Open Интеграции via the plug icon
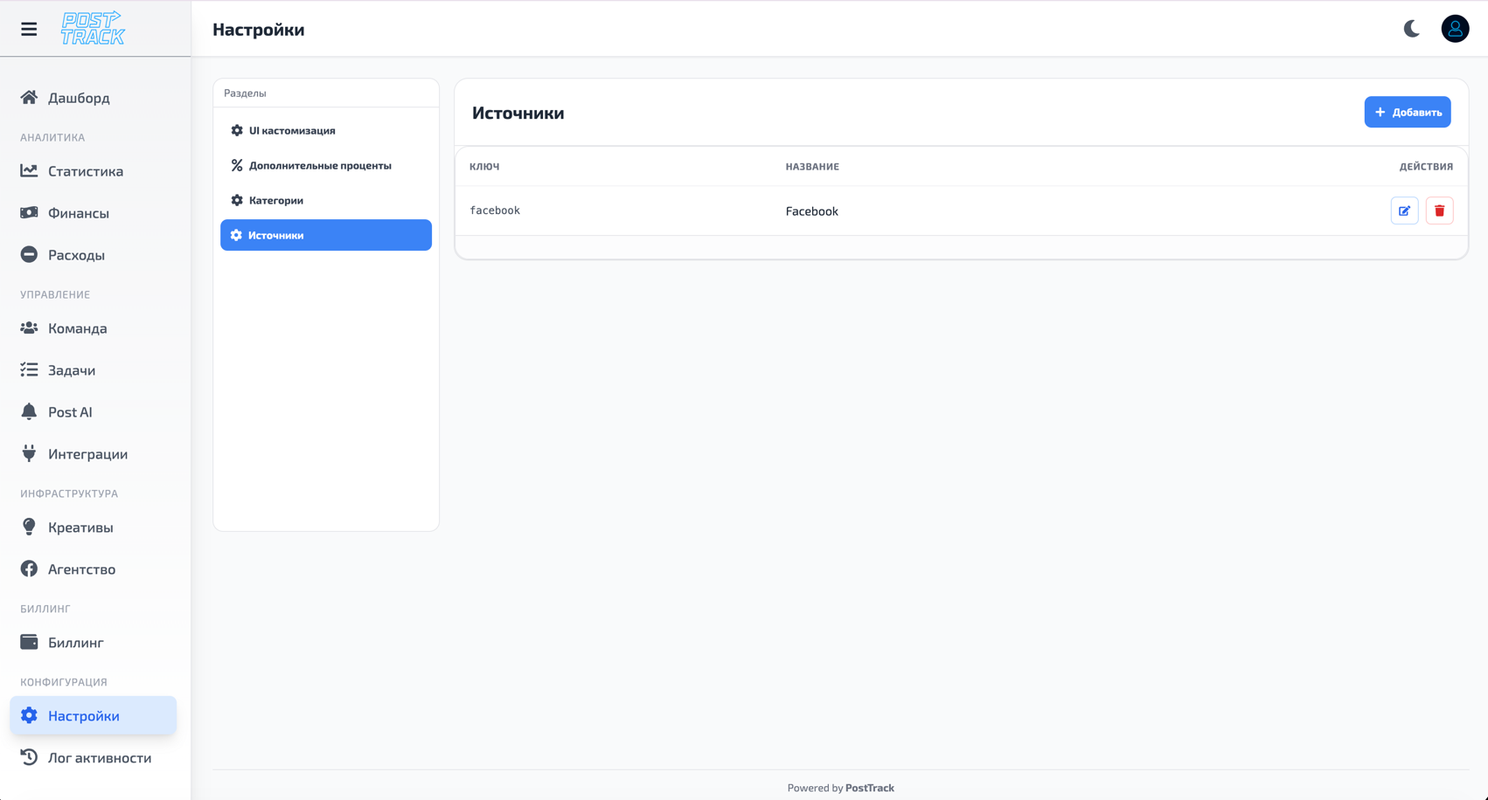The width and height of the screenshot is (1488, 800). tap(29, 454)
